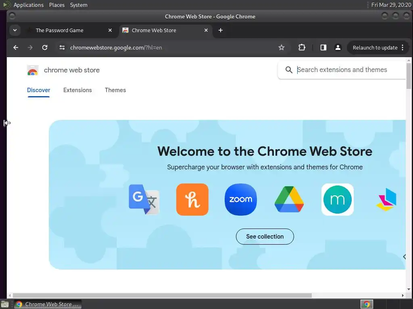The image size is (413, 309).
Task: Open the colorful partially visible extension icon
Action: pyautogui.click(x=386, y=200)
